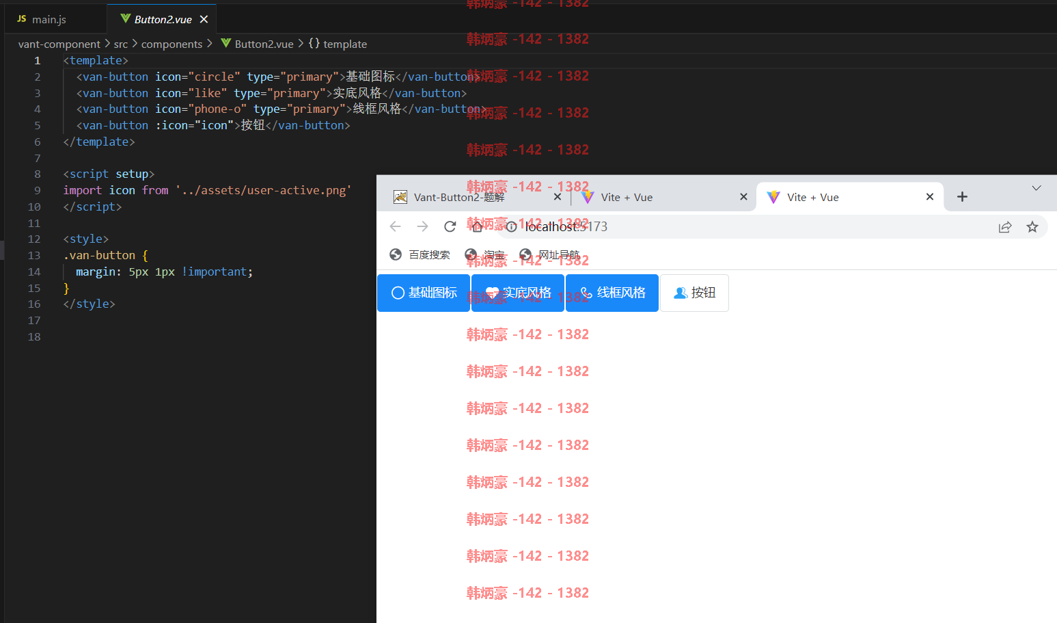Click the '../assets/user-active.png' import path
1057x623 pixels.
[263, 190]
